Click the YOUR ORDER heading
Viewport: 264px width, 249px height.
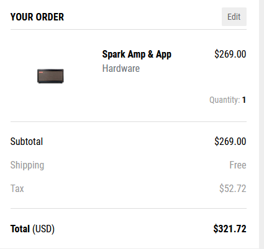tap(37, 17)
